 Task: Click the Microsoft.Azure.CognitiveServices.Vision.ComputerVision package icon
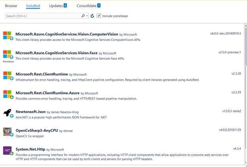8,36
